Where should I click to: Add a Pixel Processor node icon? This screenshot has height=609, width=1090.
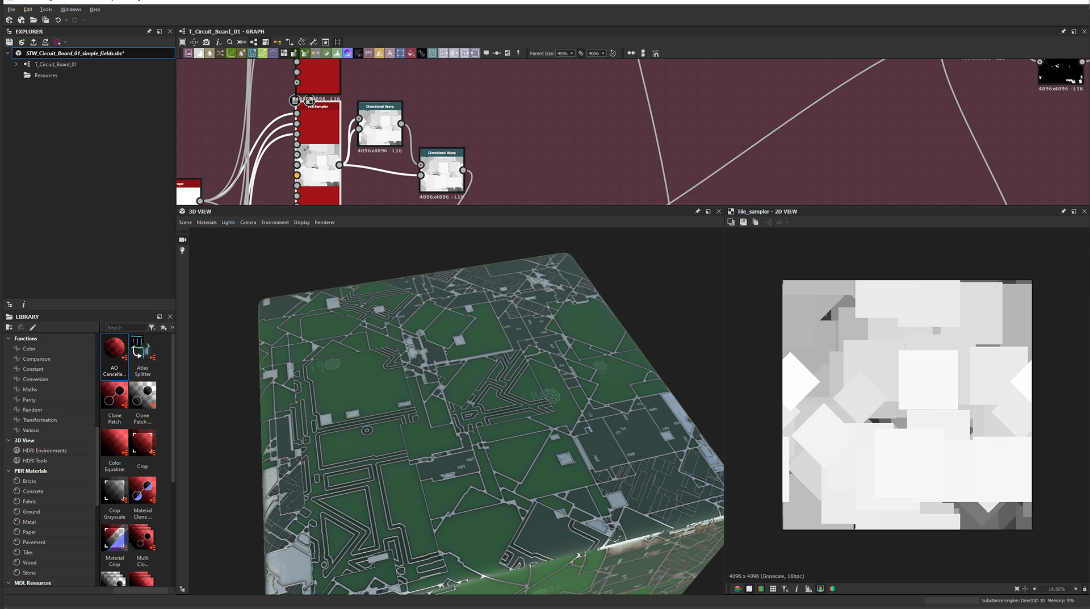pyautogui.click(x=358, y=53)
